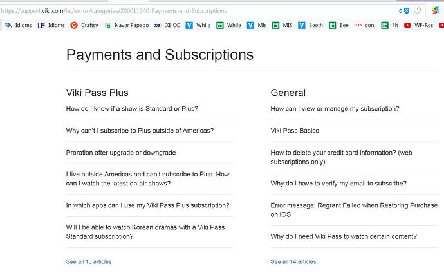This screenshot has width=444, height=275.
Task: Open 'Proration after upgrade or downgrade' article
Action: pyautogui.click(x=121, y=153)
